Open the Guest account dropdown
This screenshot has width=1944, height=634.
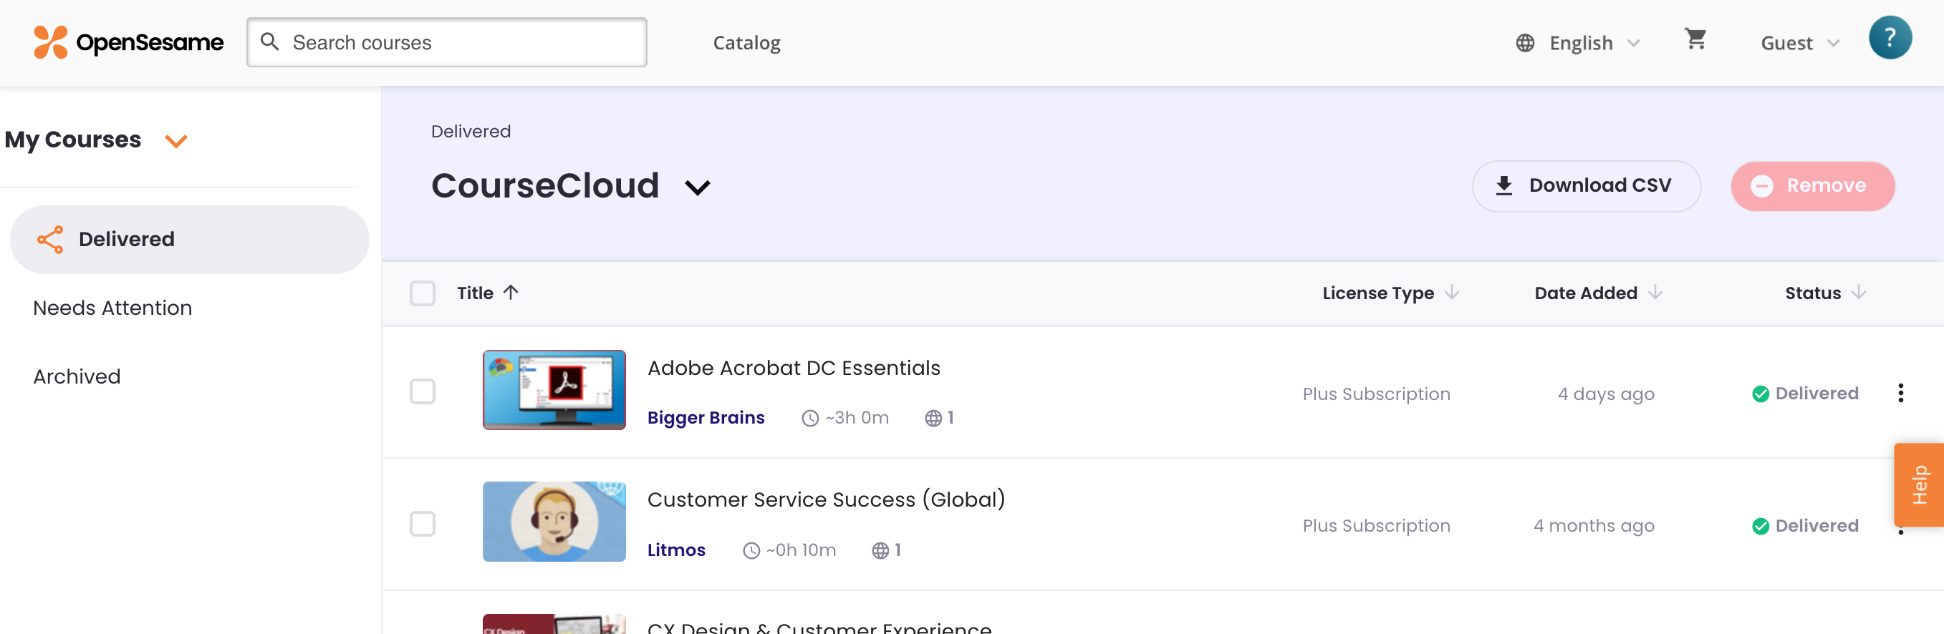coord(1800,43)
